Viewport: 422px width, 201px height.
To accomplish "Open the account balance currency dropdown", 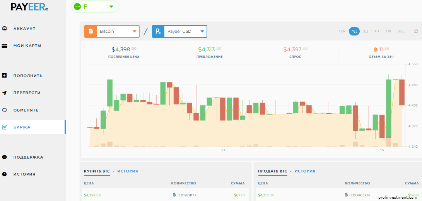I will 111,7.
